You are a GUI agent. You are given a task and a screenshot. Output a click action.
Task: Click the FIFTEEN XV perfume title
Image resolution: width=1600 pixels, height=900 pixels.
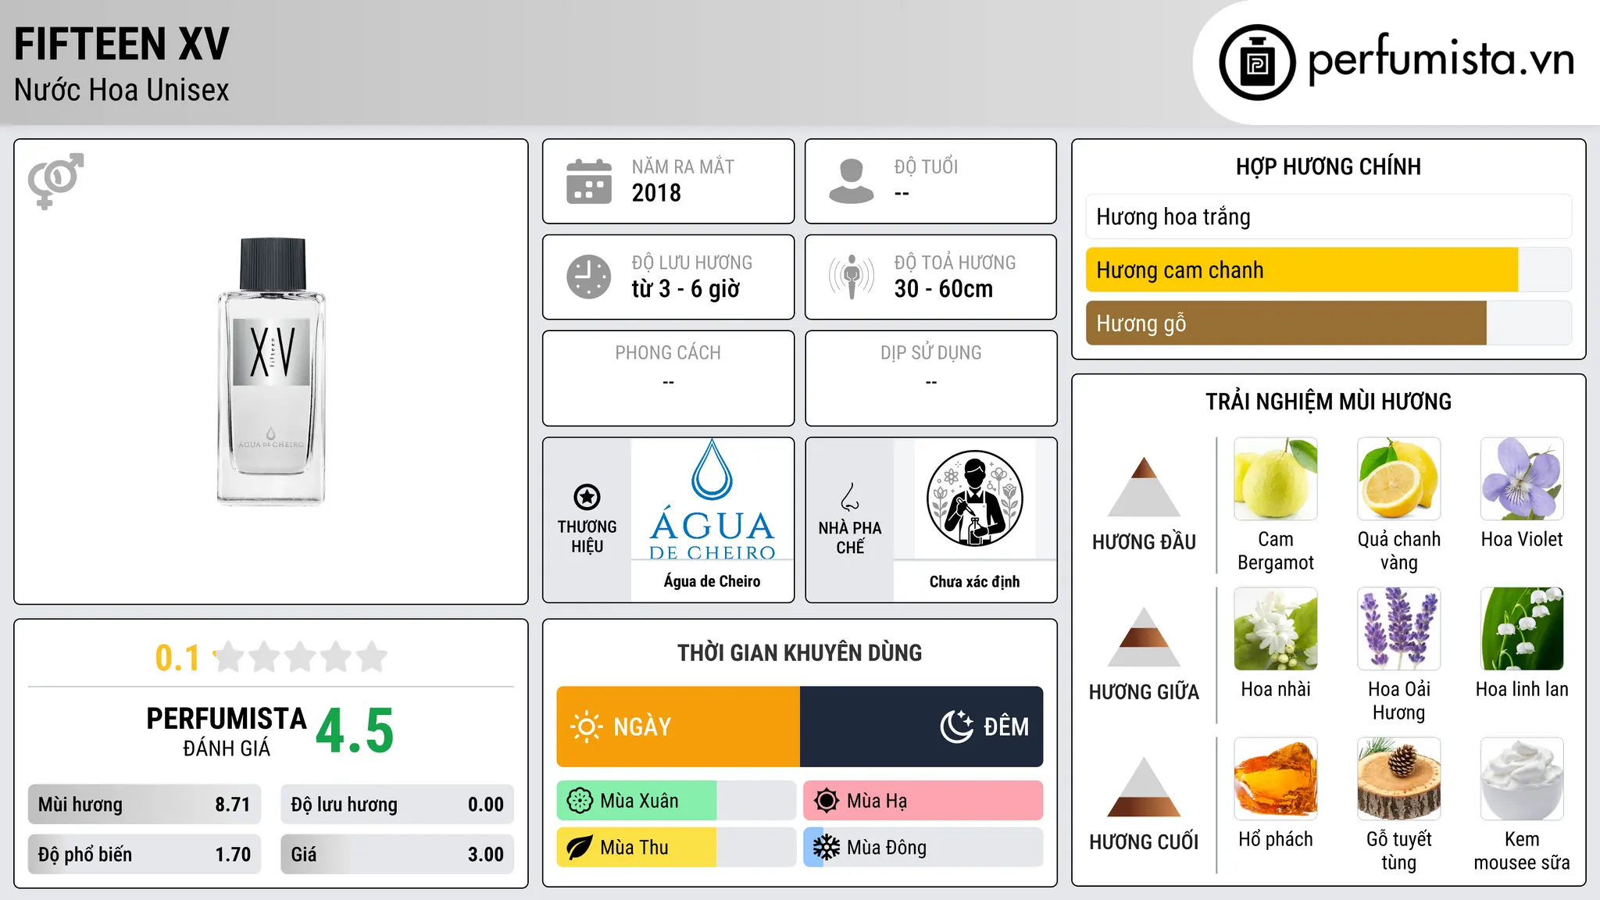pyautogui.click(x=122, y=44)
